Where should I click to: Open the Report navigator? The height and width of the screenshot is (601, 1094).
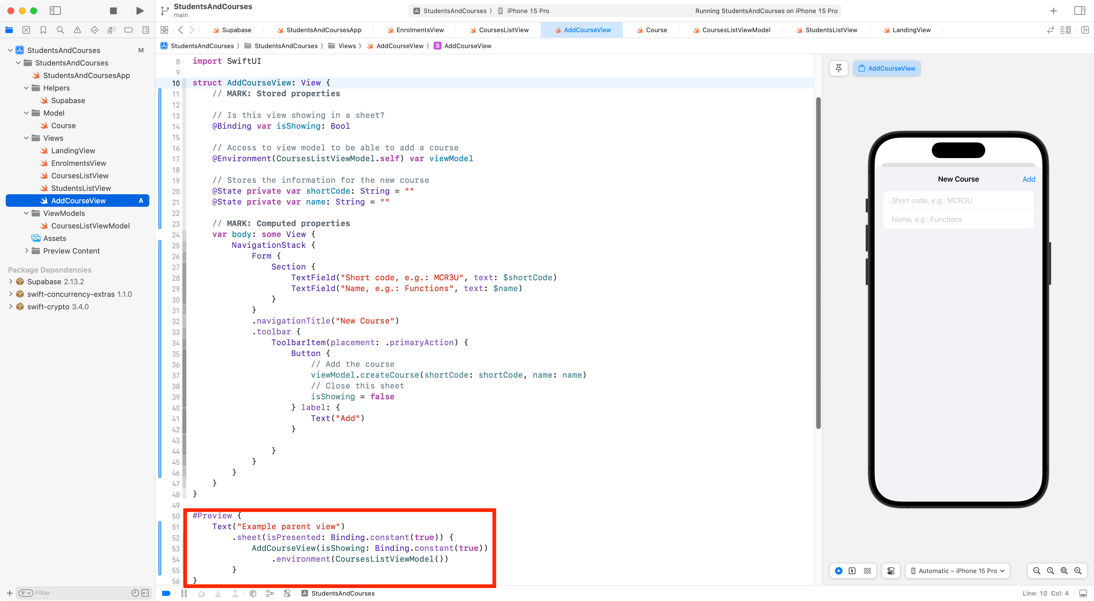146,30
